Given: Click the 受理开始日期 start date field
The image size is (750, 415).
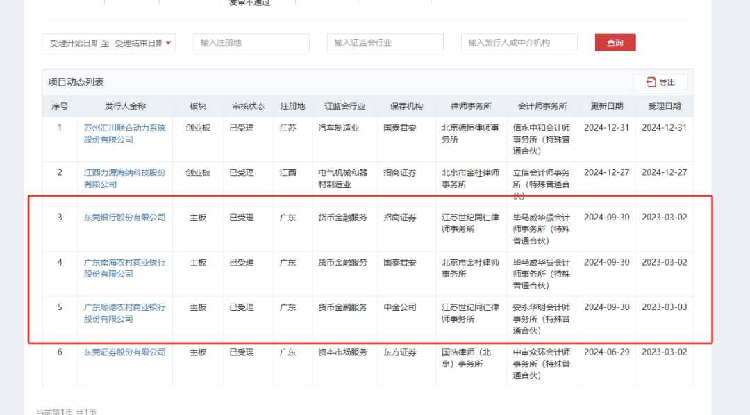Looking at the screenshot, I should [x=74, y=43].
